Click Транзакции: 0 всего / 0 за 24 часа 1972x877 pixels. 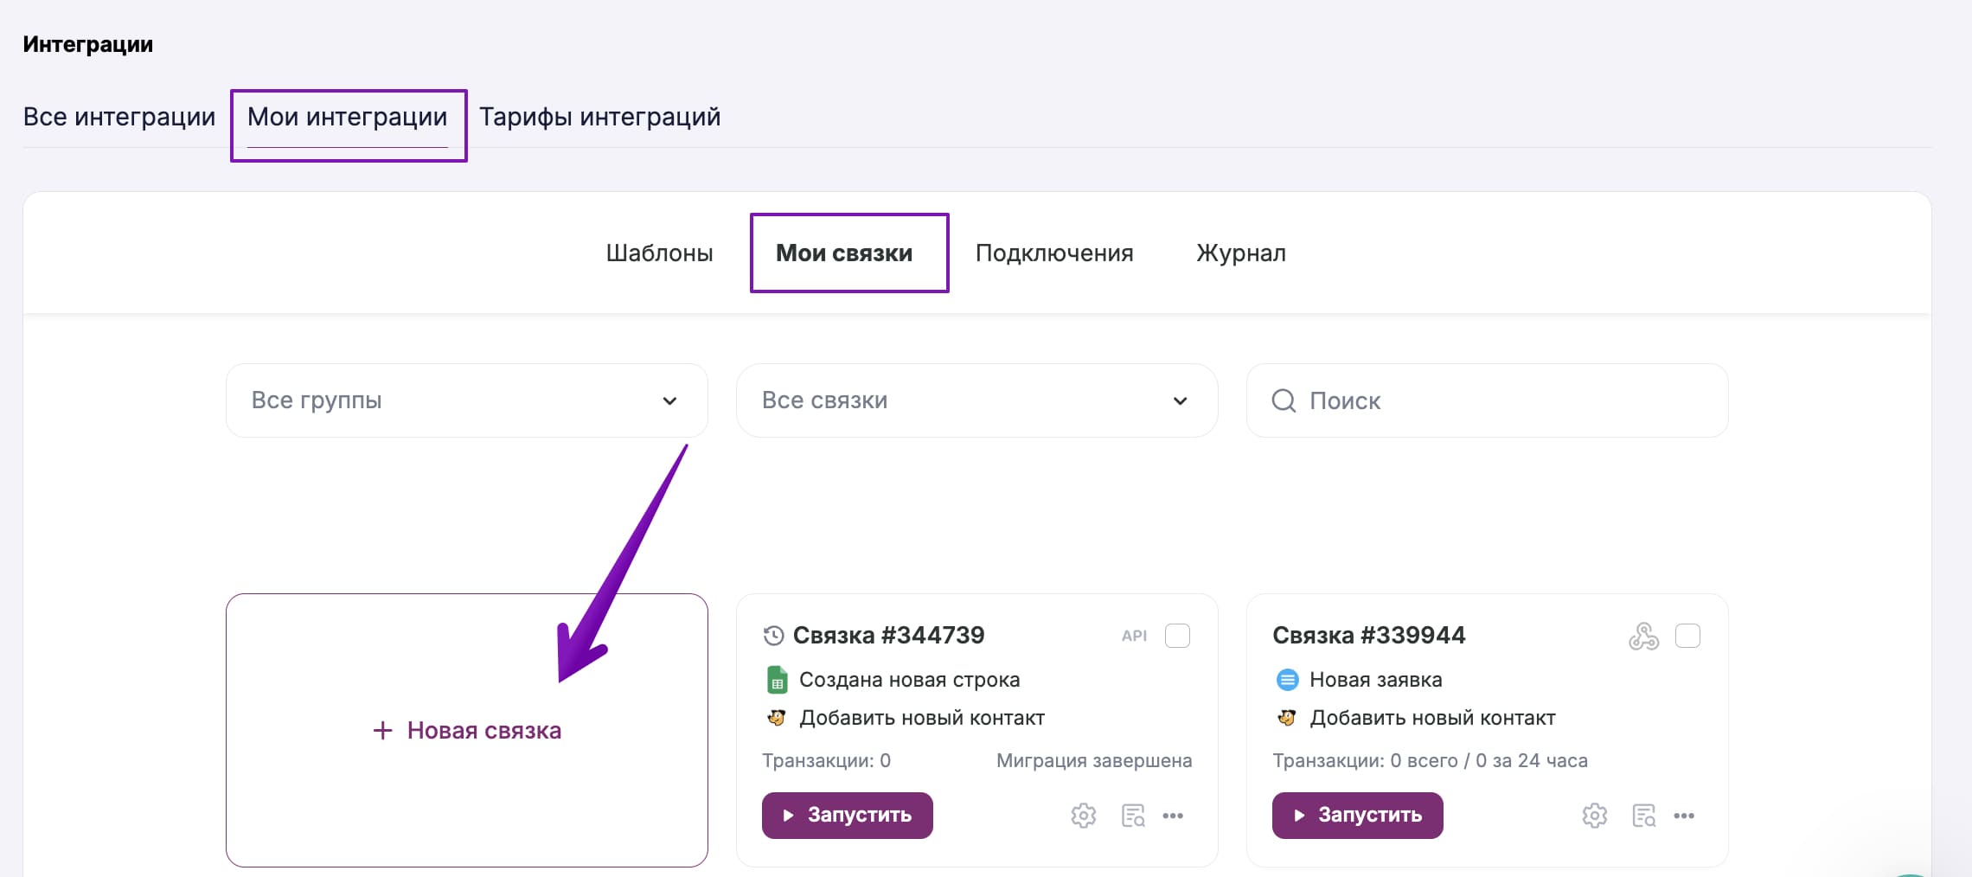click(x=1431, y=761)
